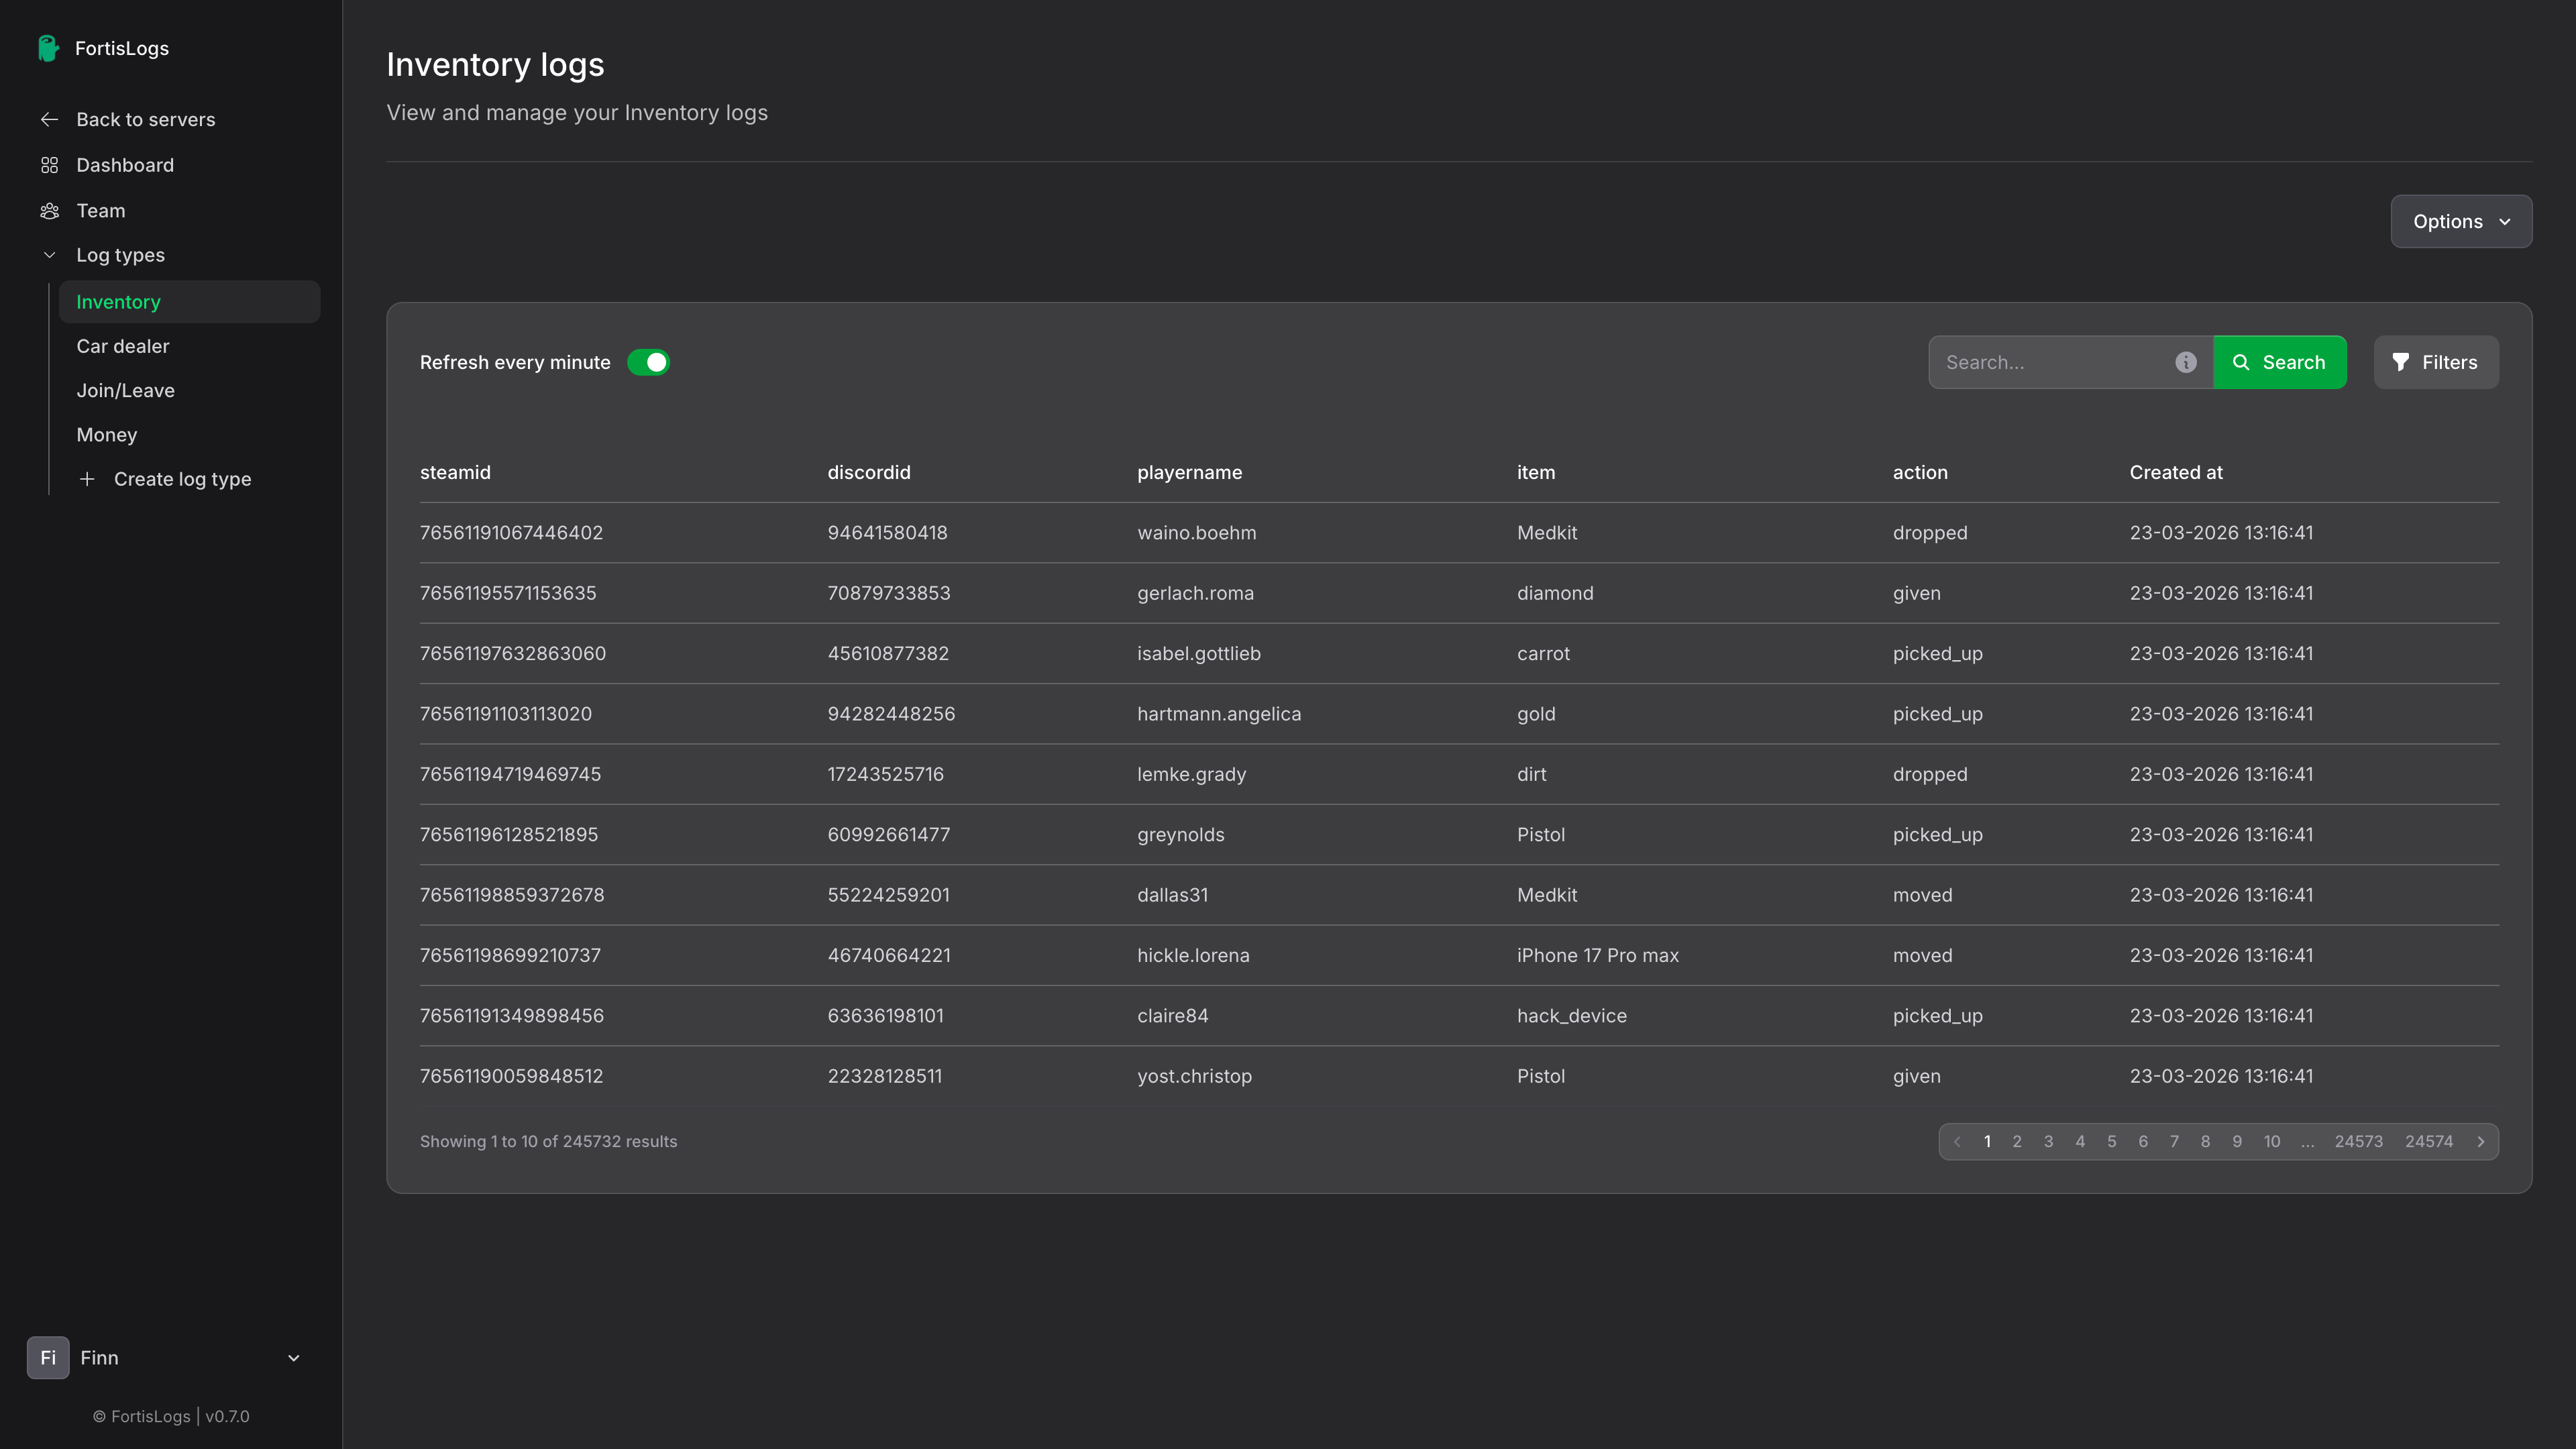The width and height of the screenshot is (2576, 1449).
Task: Click the Fi avatar badge
Action: click(x=48, y=1357)
